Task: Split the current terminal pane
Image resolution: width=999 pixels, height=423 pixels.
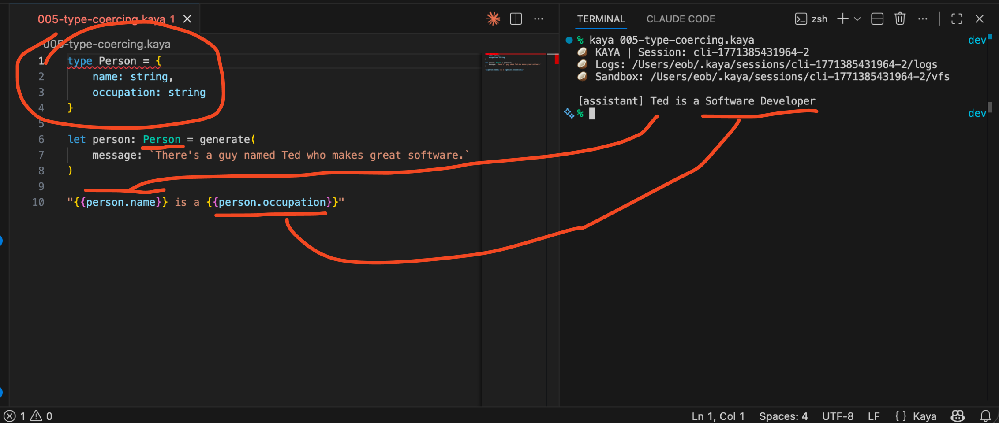Action: coord(877,19)
